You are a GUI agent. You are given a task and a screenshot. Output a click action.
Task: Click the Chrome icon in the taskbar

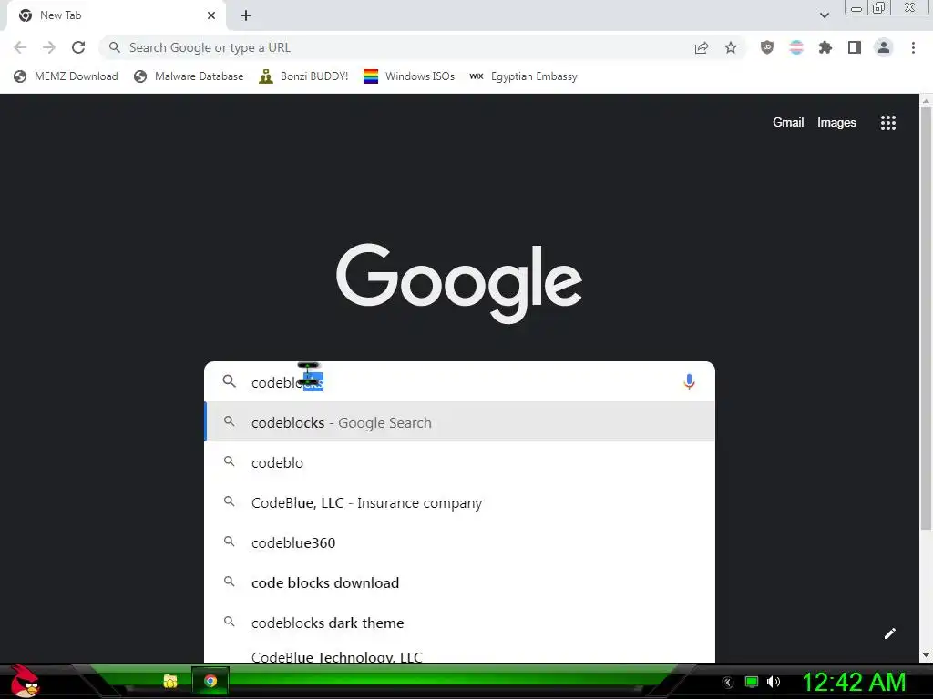[210, 681]
